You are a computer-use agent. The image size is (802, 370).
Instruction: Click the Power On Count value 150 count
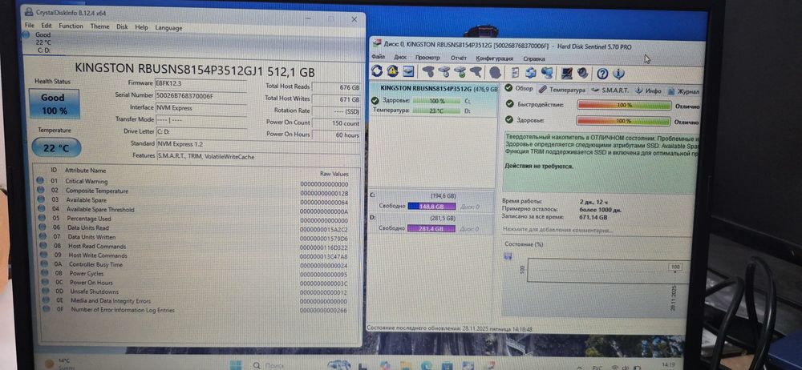(336, 123)
